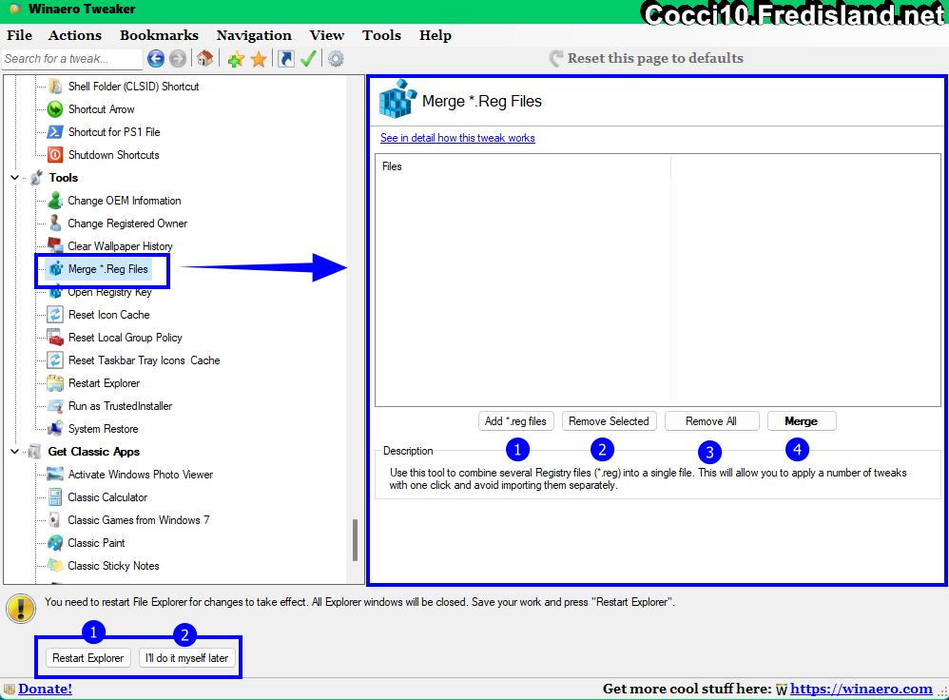Viewport: 949px width, 700px height.
Task: Click the Activate Windows Photo Viewer icon
Action: tap(55, 475)
